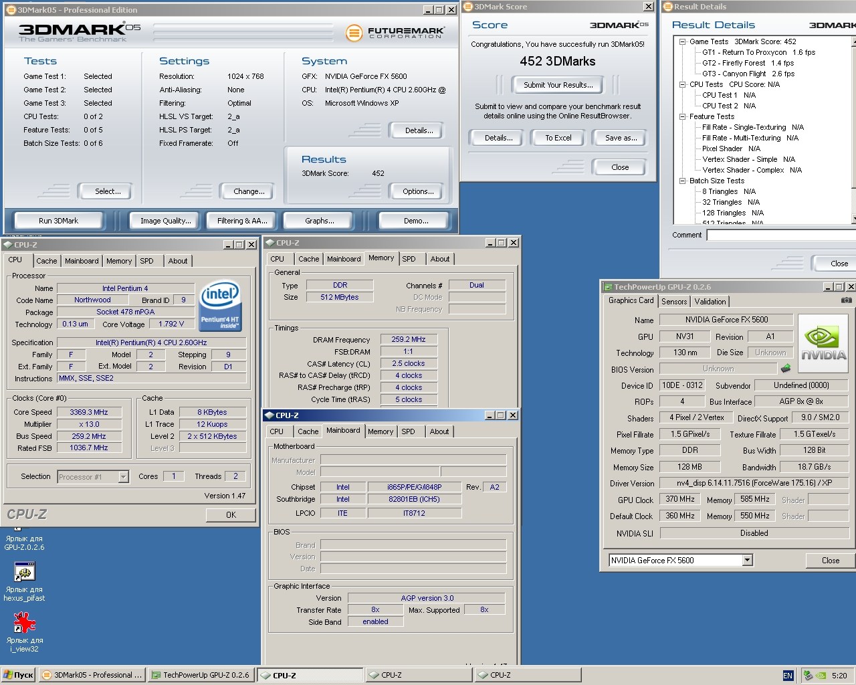The width and height of the screenshot is (856, 685).
Task: Click OK in CPU-Z window
Action: (x=231, y=515)
